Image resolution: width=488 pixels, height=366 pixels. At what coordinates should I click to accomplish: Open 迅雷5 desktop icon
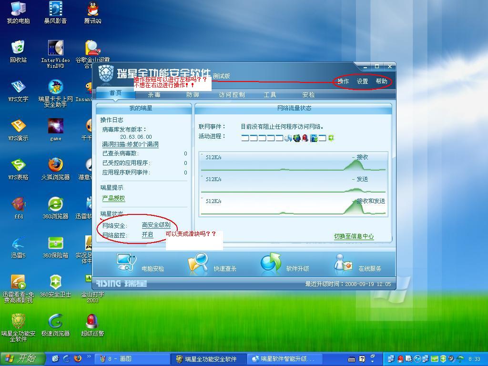pos(18,247)
